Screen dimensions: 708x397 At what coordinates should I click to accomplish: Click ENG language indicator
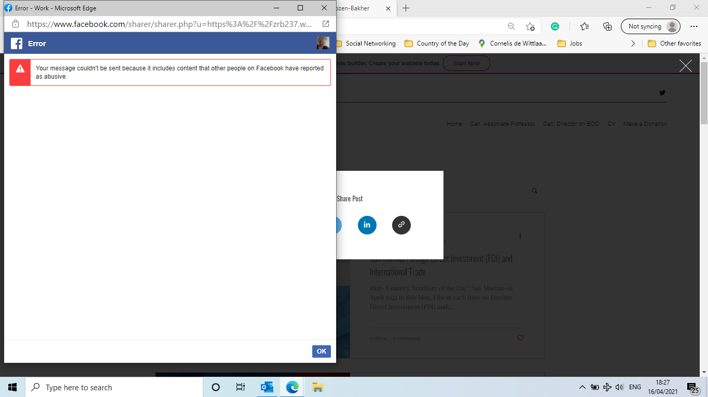(x=635, y=387)
